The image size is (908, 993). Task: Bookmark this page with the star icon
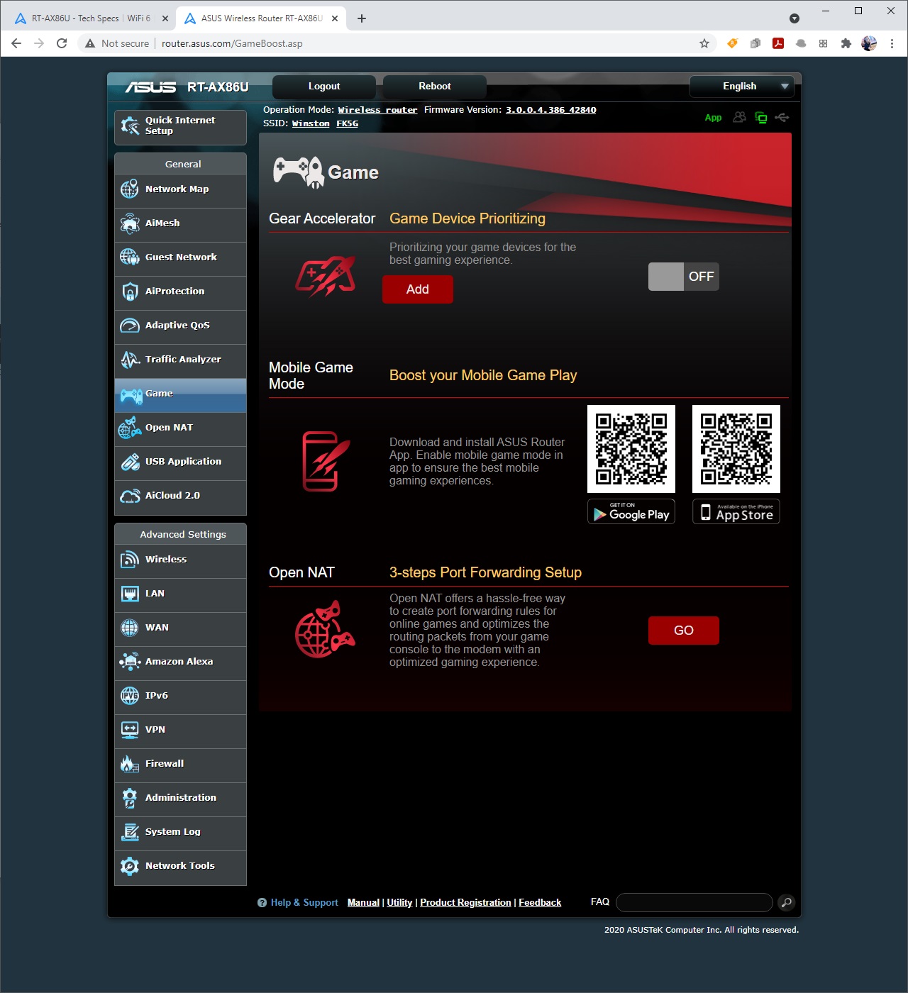(704, 43)
